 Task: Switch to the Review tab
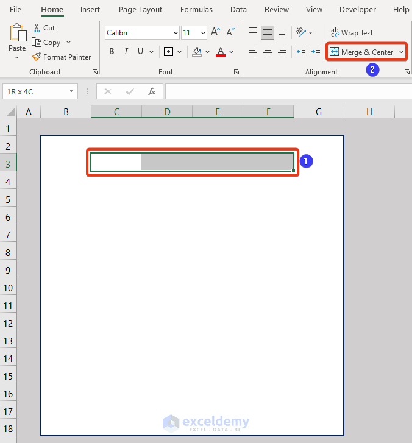click(276, 10)
